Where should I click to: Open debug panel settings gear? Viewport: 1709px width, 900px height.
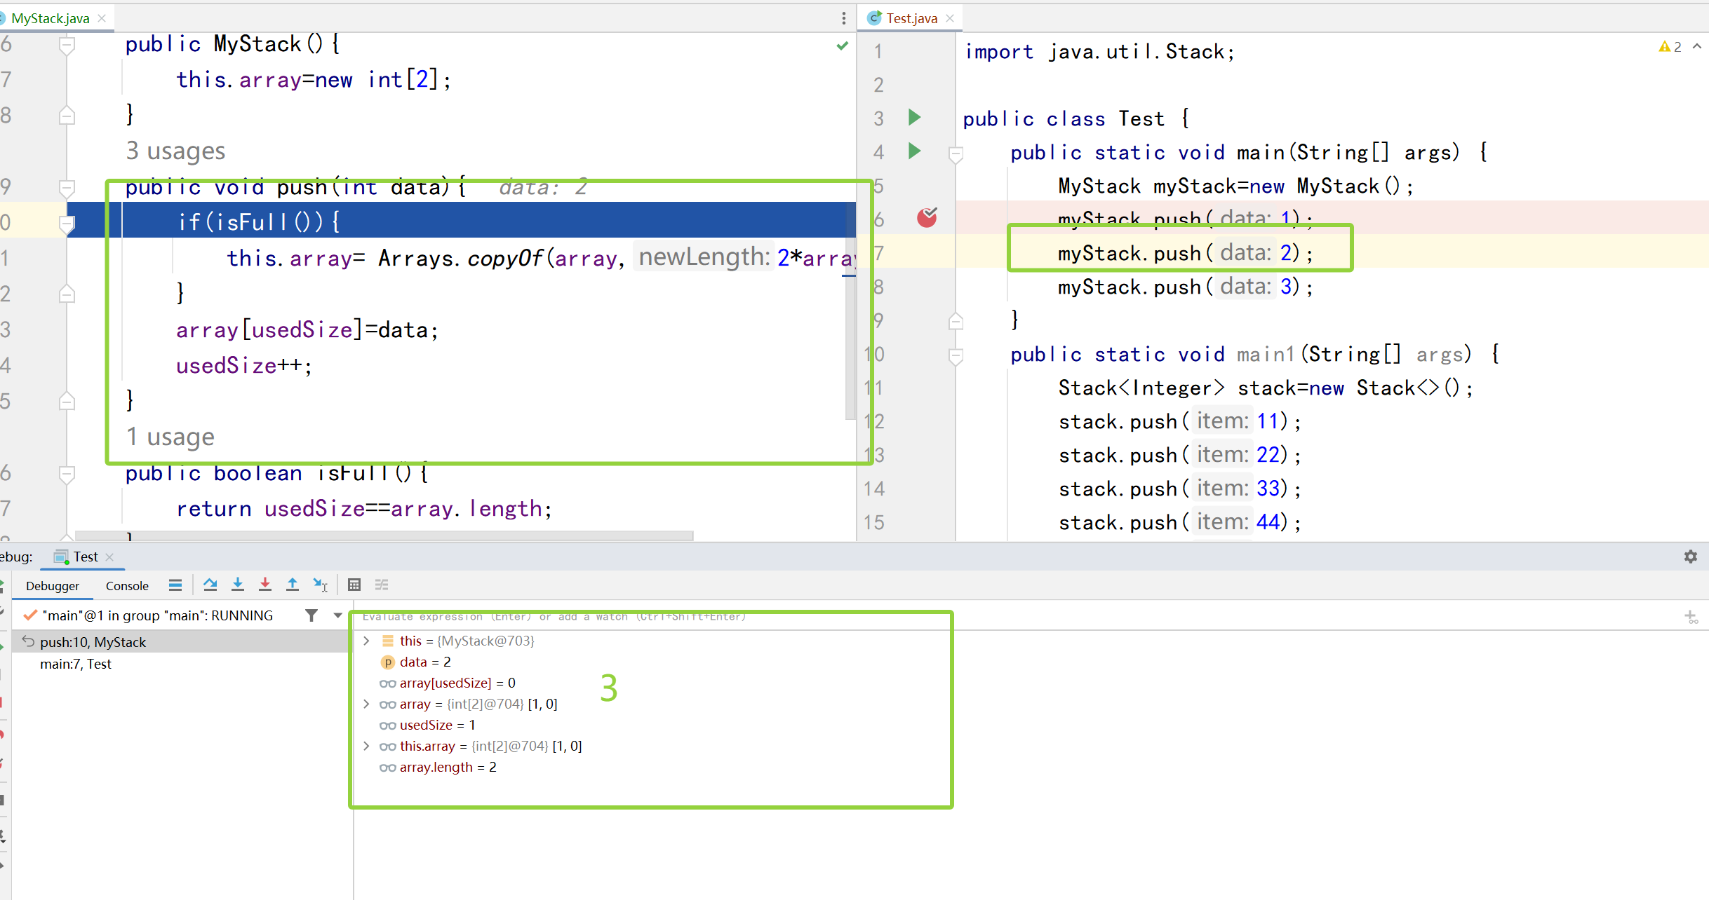coord(1691,557)
